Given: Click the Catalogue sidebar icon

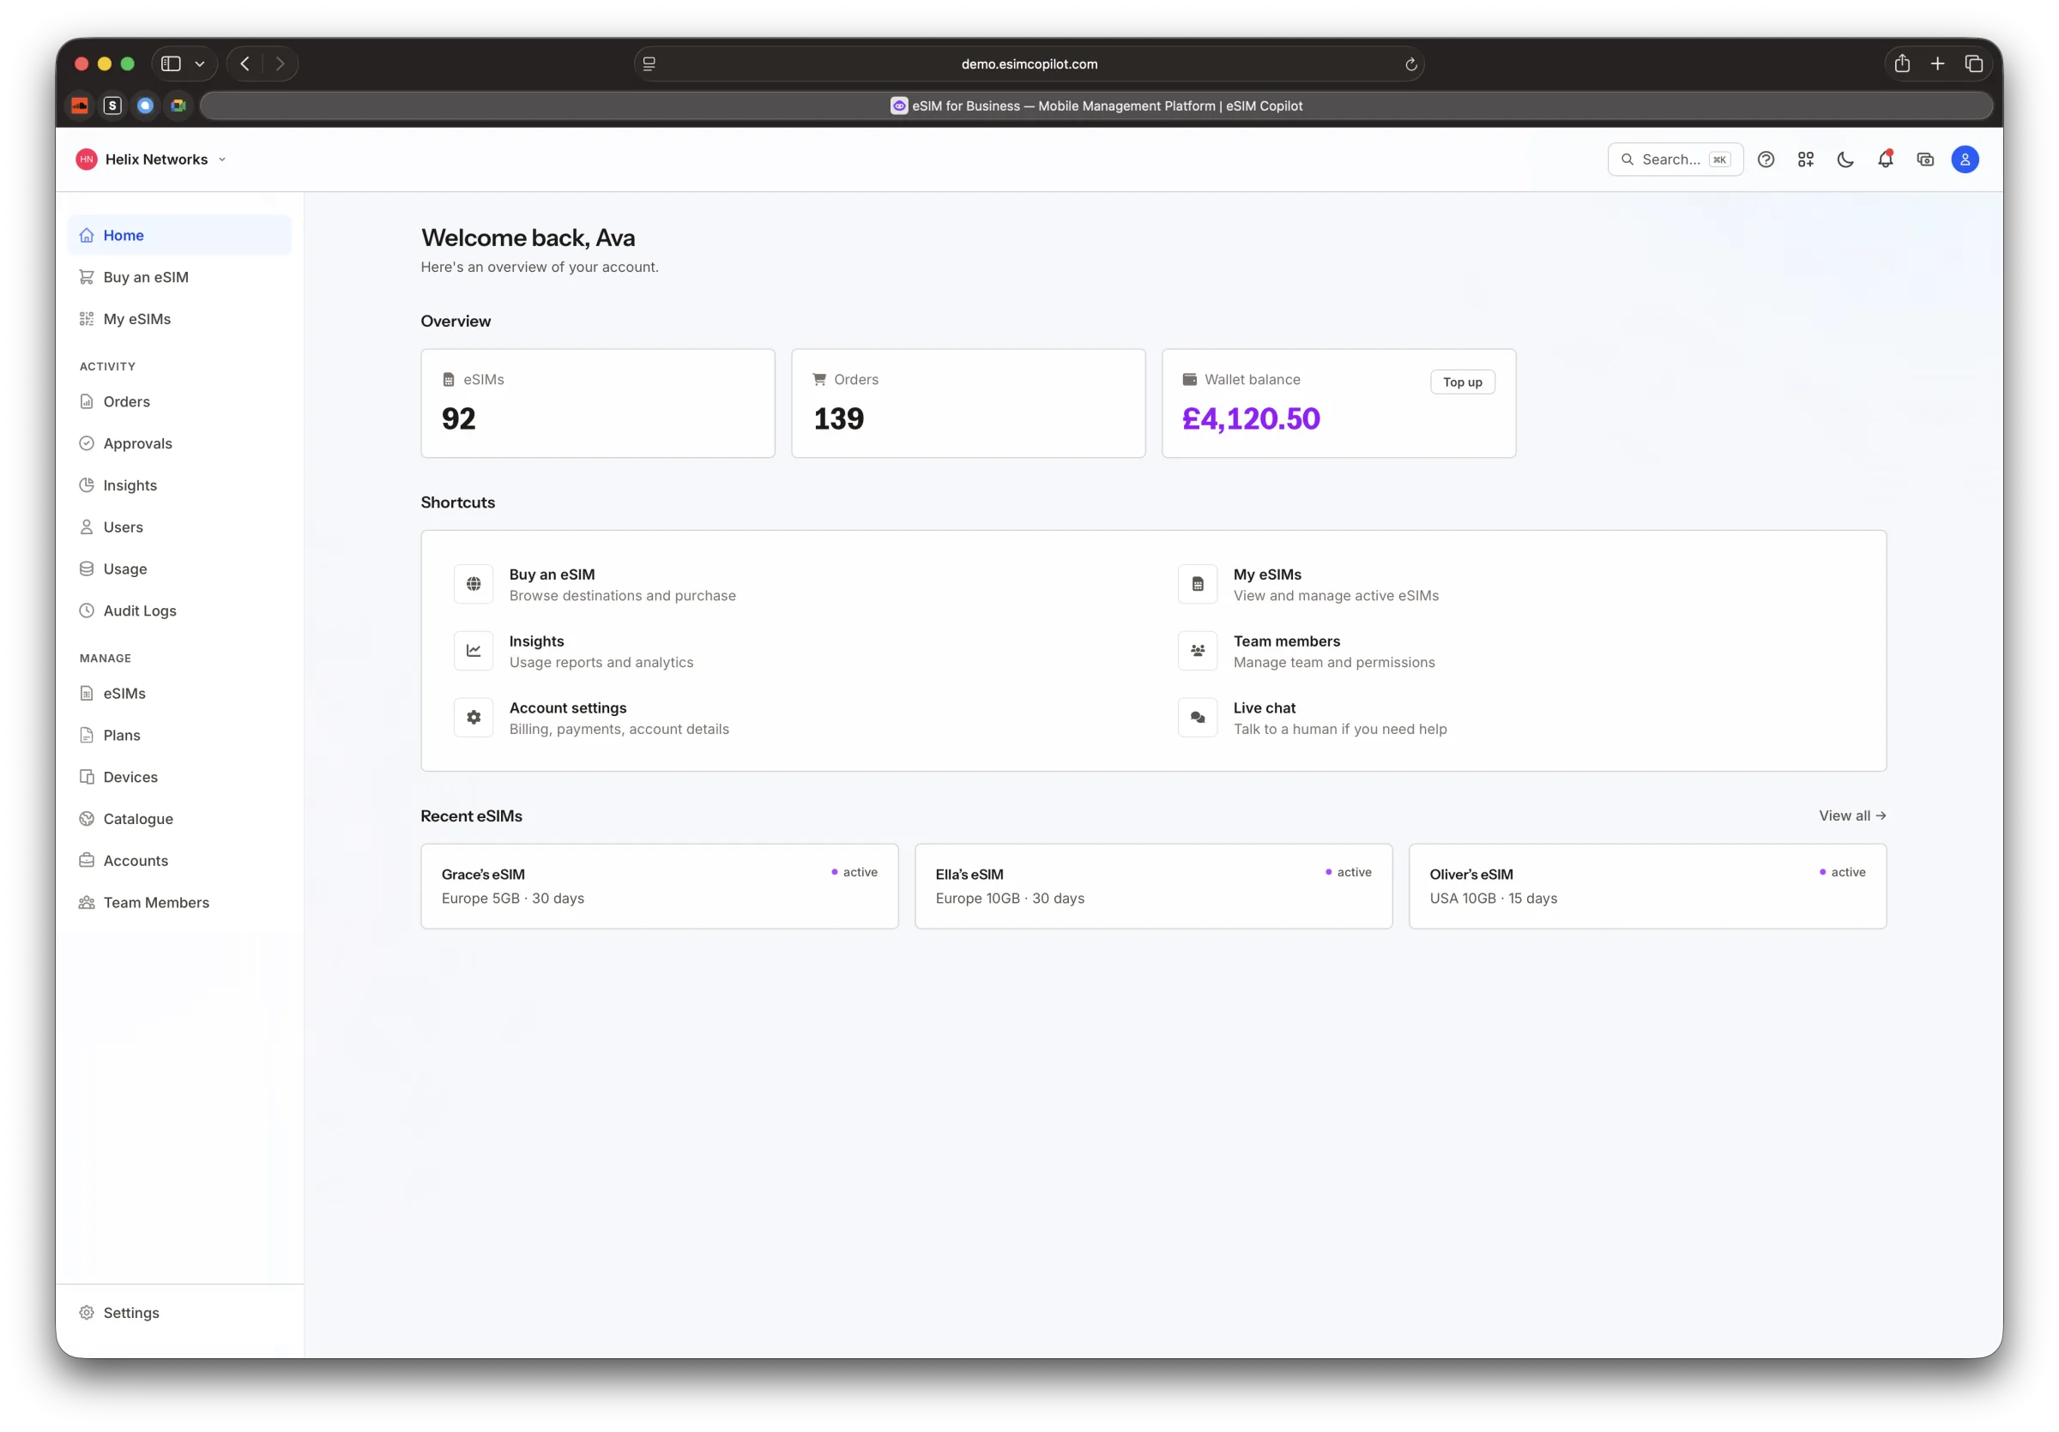Looking at the screenshot, I should 86,819.
